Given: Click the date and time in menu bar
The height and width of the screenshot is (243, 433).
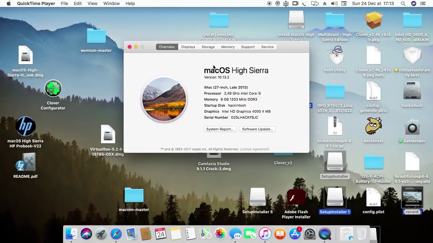Looking at the screenshot, I should [x=373, y=3].
